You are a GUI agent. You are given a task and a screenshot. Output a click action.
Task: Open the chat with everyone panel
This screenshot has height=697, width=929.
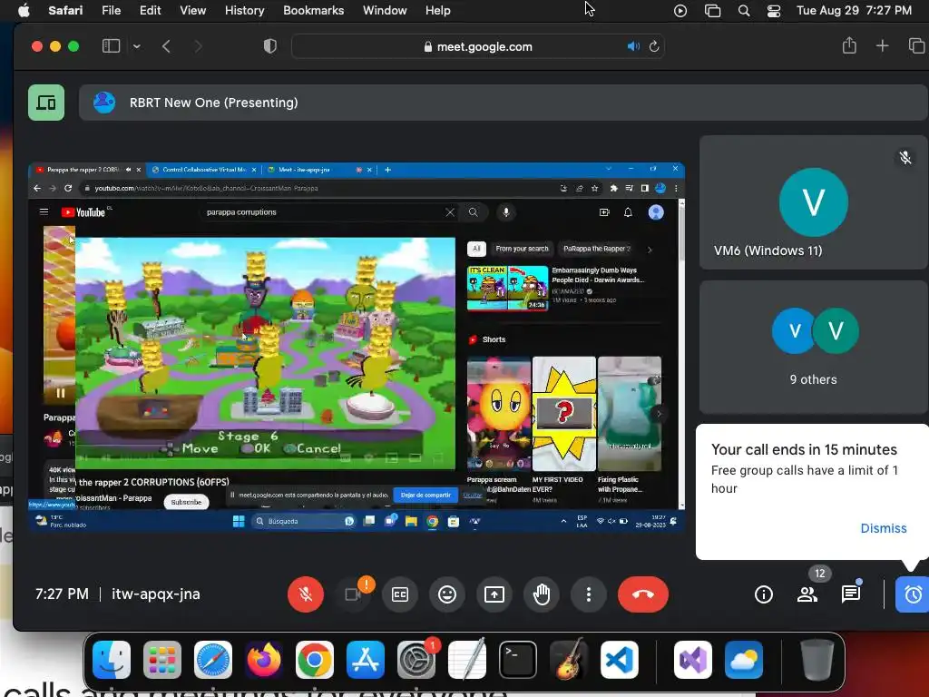point(851,594)
